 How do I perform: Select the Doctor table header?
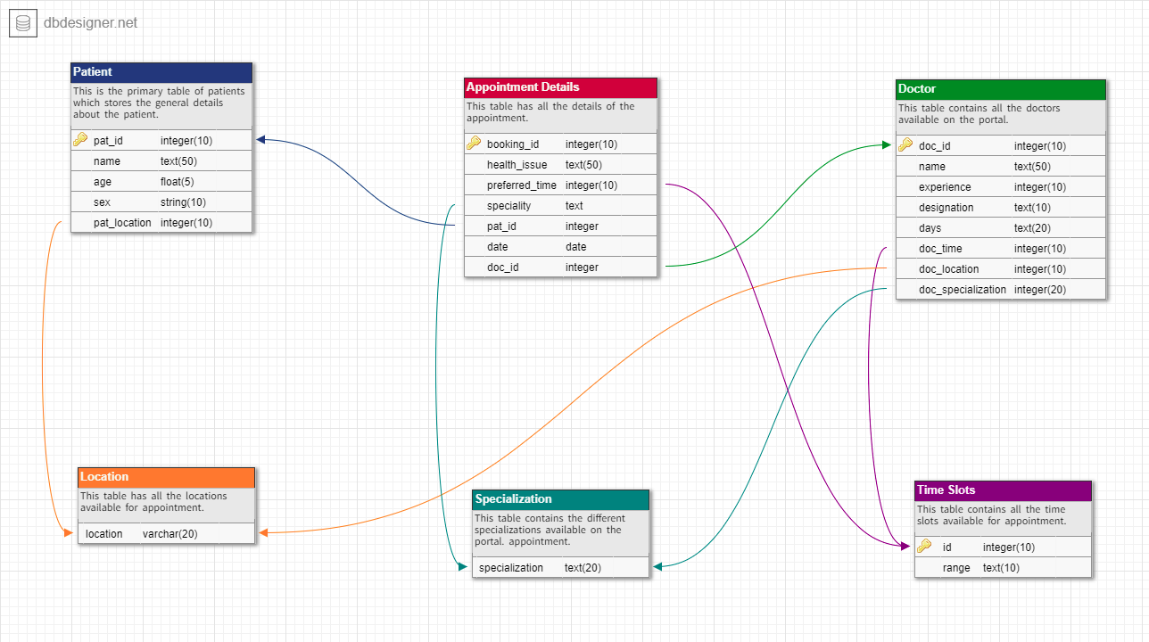[1001, 89]
